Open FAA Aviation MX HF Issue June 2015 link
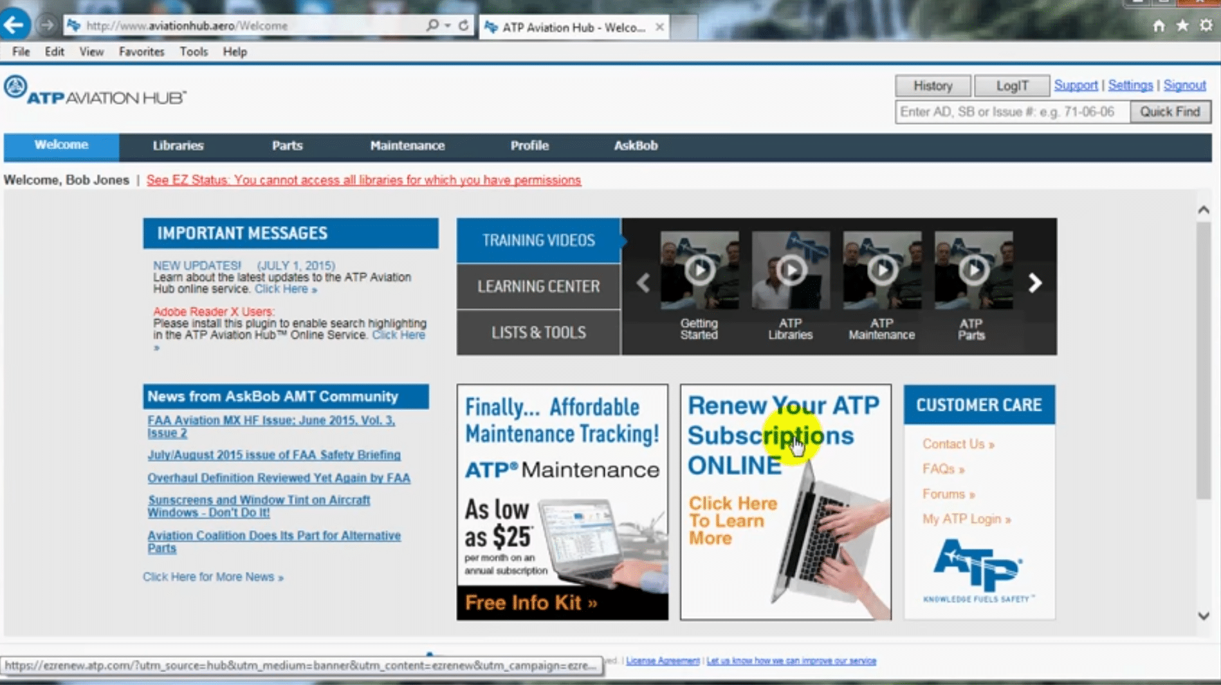Image resolution: width=1221 pixels, height=685 pixels. click(x=271, y=427)
